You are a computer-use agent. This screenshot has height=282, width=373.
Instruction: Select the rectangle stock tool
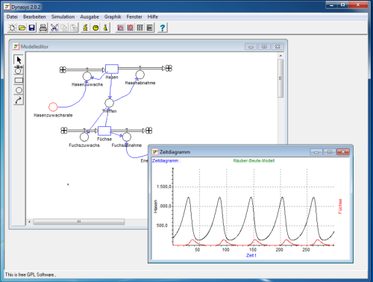coord(19,80)
